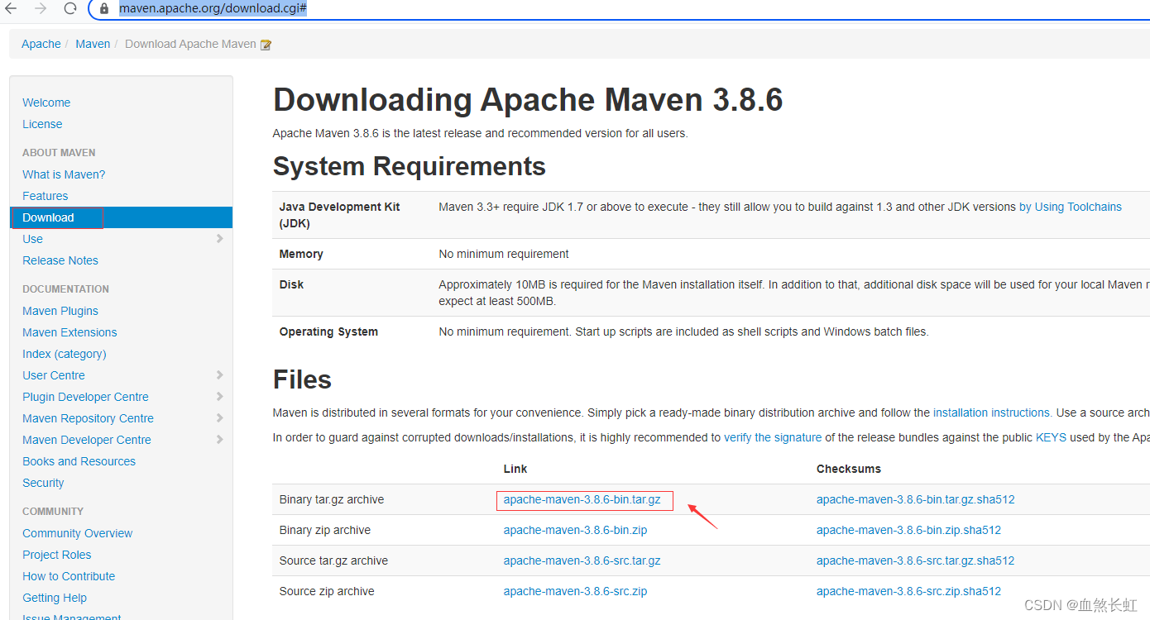Open Index (category) in sidebar
Viewport: 1150px width, 620px height.
click(x=65, y=354)
